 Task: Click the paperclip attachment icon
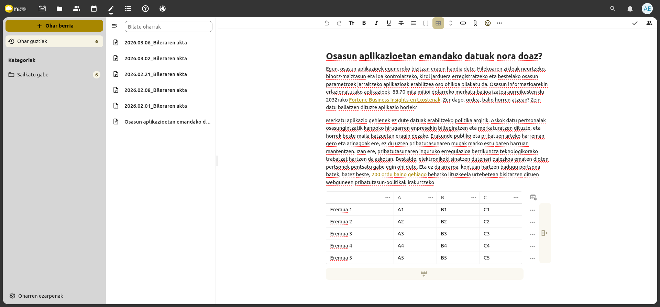(x=475, y=23)
